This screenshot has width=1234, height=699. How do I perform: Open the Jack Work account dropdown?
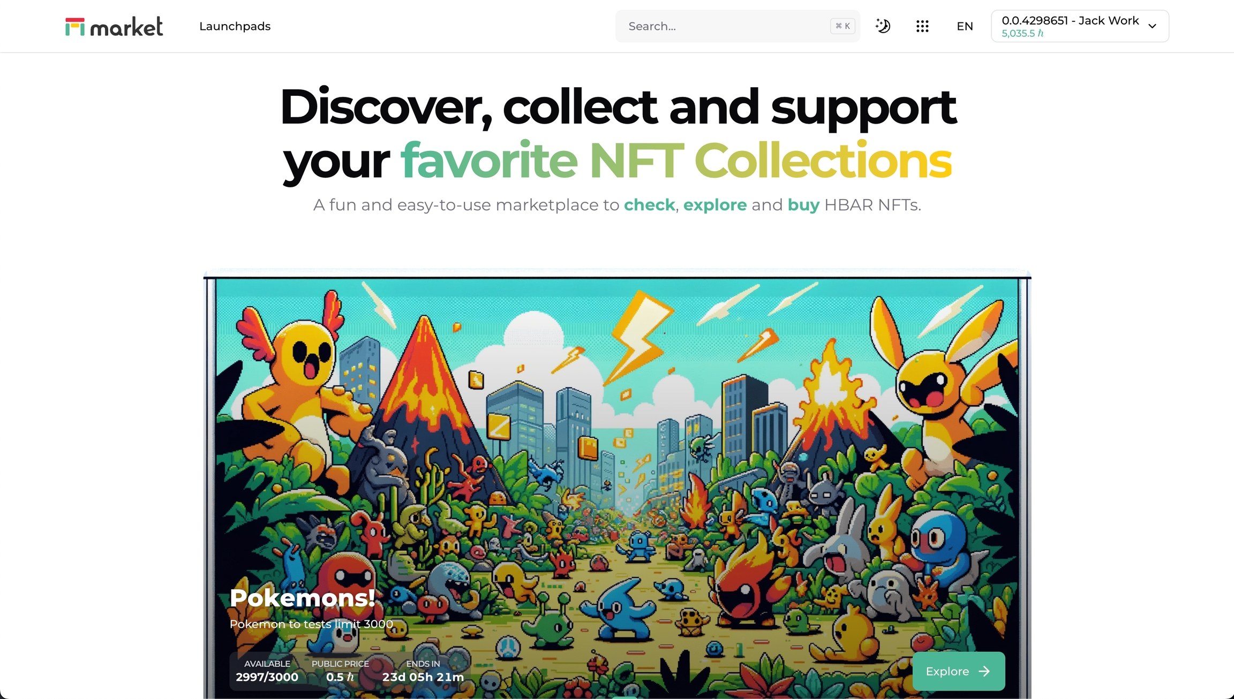coord(1080,26)
